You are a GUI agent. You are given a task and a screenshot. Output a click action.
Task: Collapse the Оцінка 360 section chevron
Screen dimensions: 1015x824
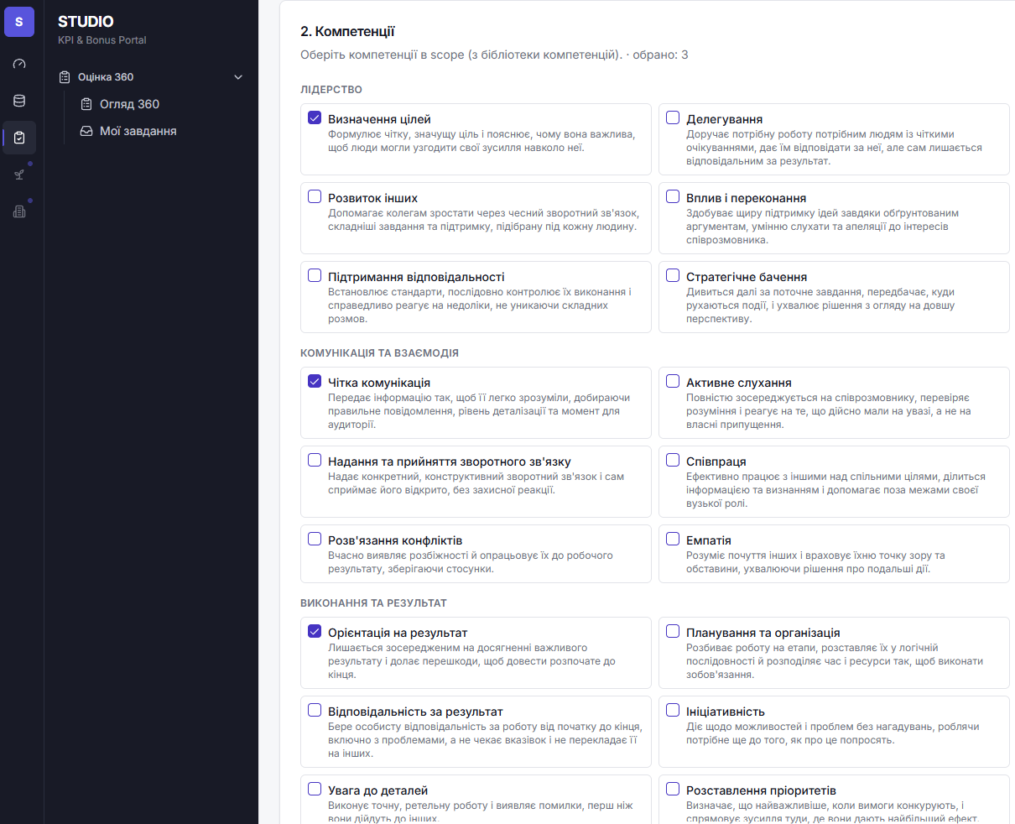coord(238,77)
